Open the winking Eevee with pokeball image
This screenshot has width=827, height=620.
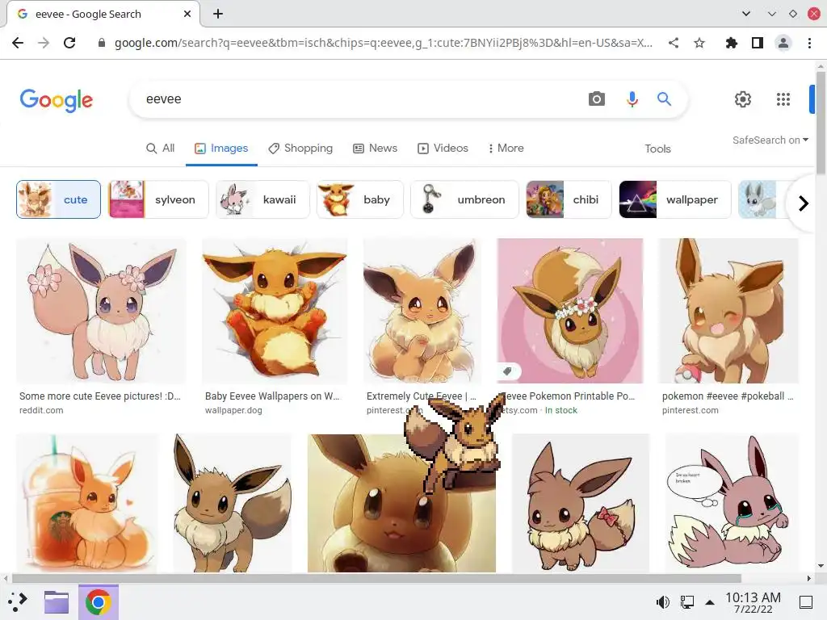729,311
